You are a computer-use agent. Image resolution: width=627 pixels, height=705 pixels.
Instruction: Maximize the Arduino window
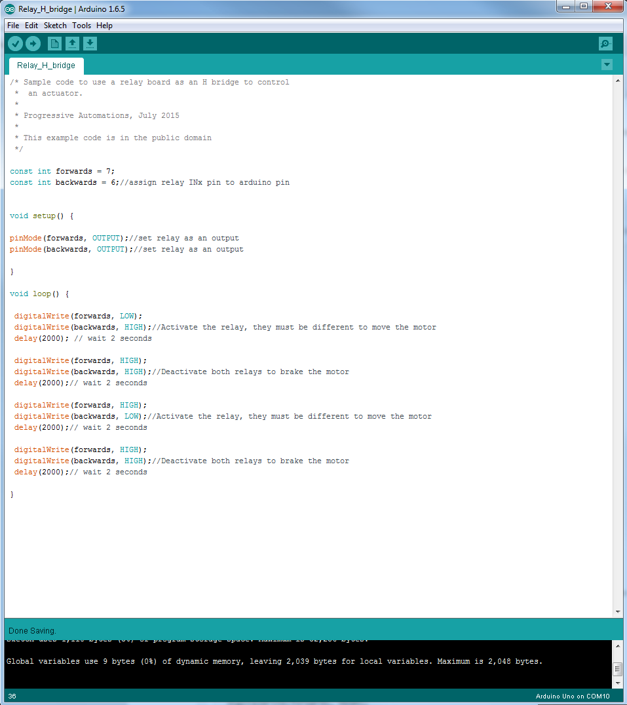(x=583, y=7)
